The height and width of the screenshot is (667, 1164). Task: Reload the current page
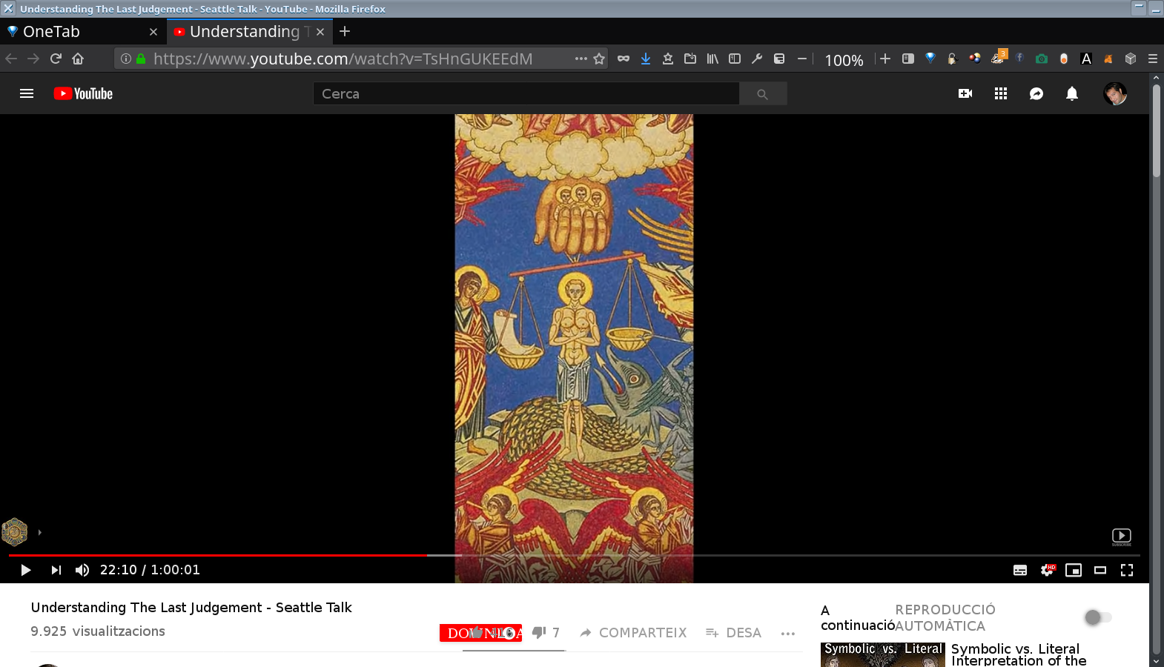pos(56,59)
